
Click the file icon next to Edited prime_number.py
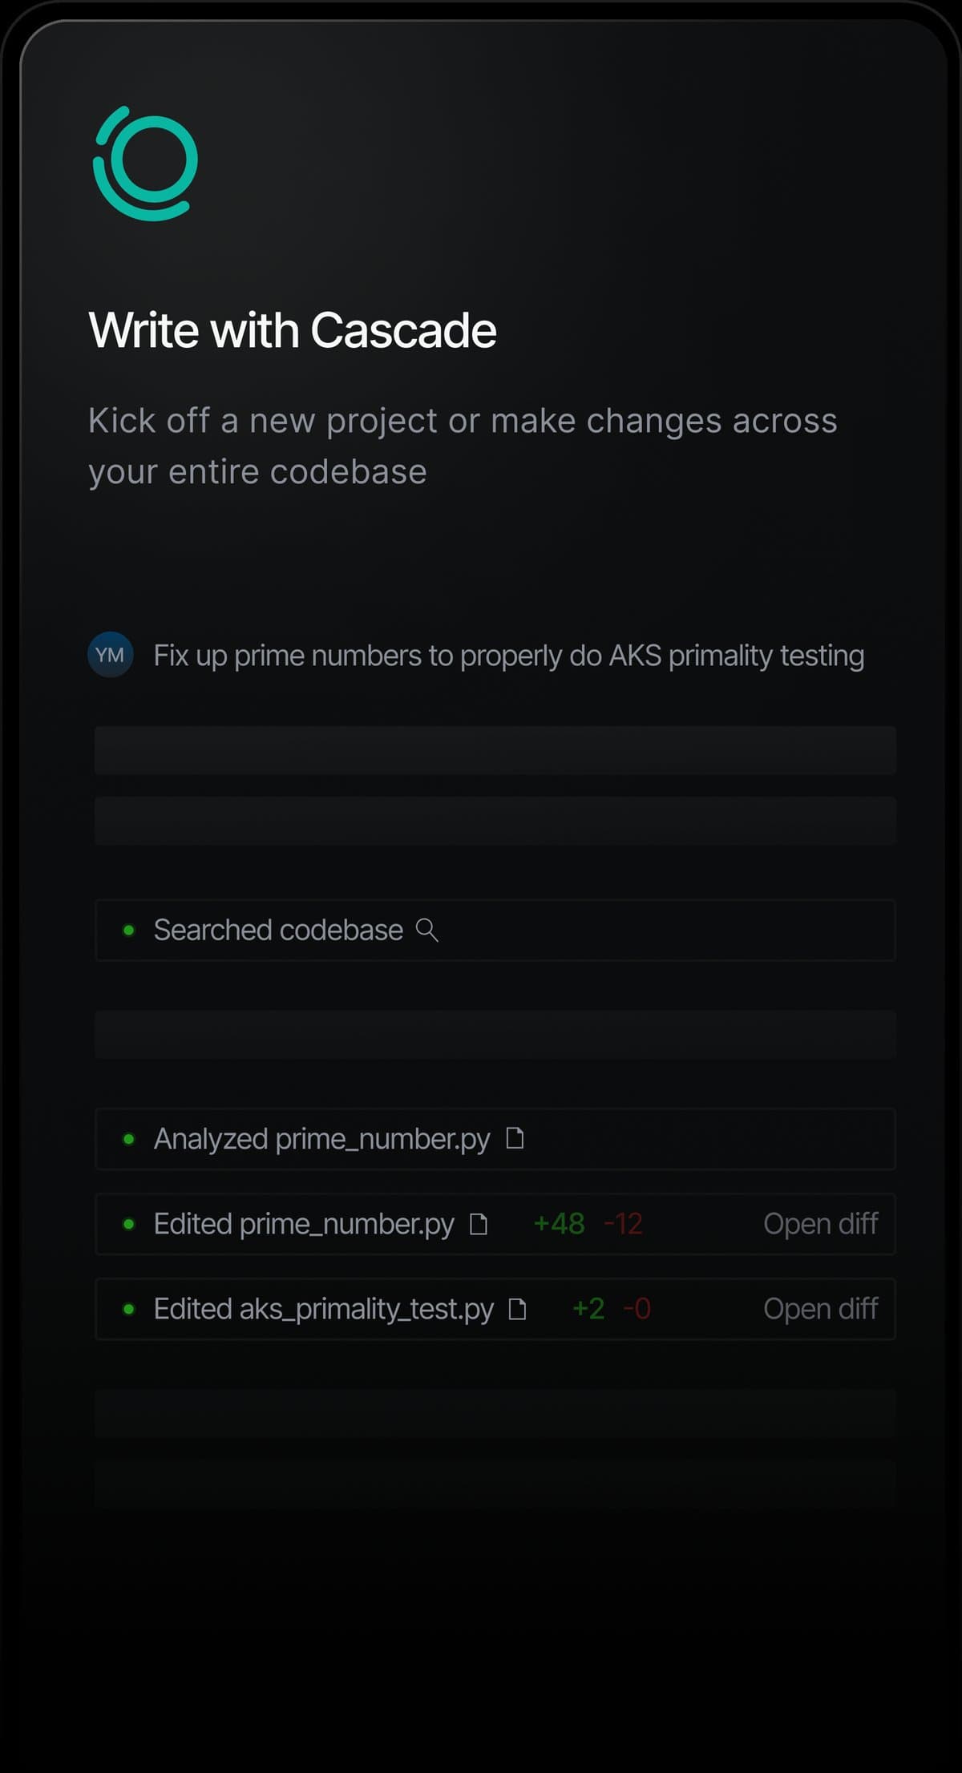(x=479, y=1224)
